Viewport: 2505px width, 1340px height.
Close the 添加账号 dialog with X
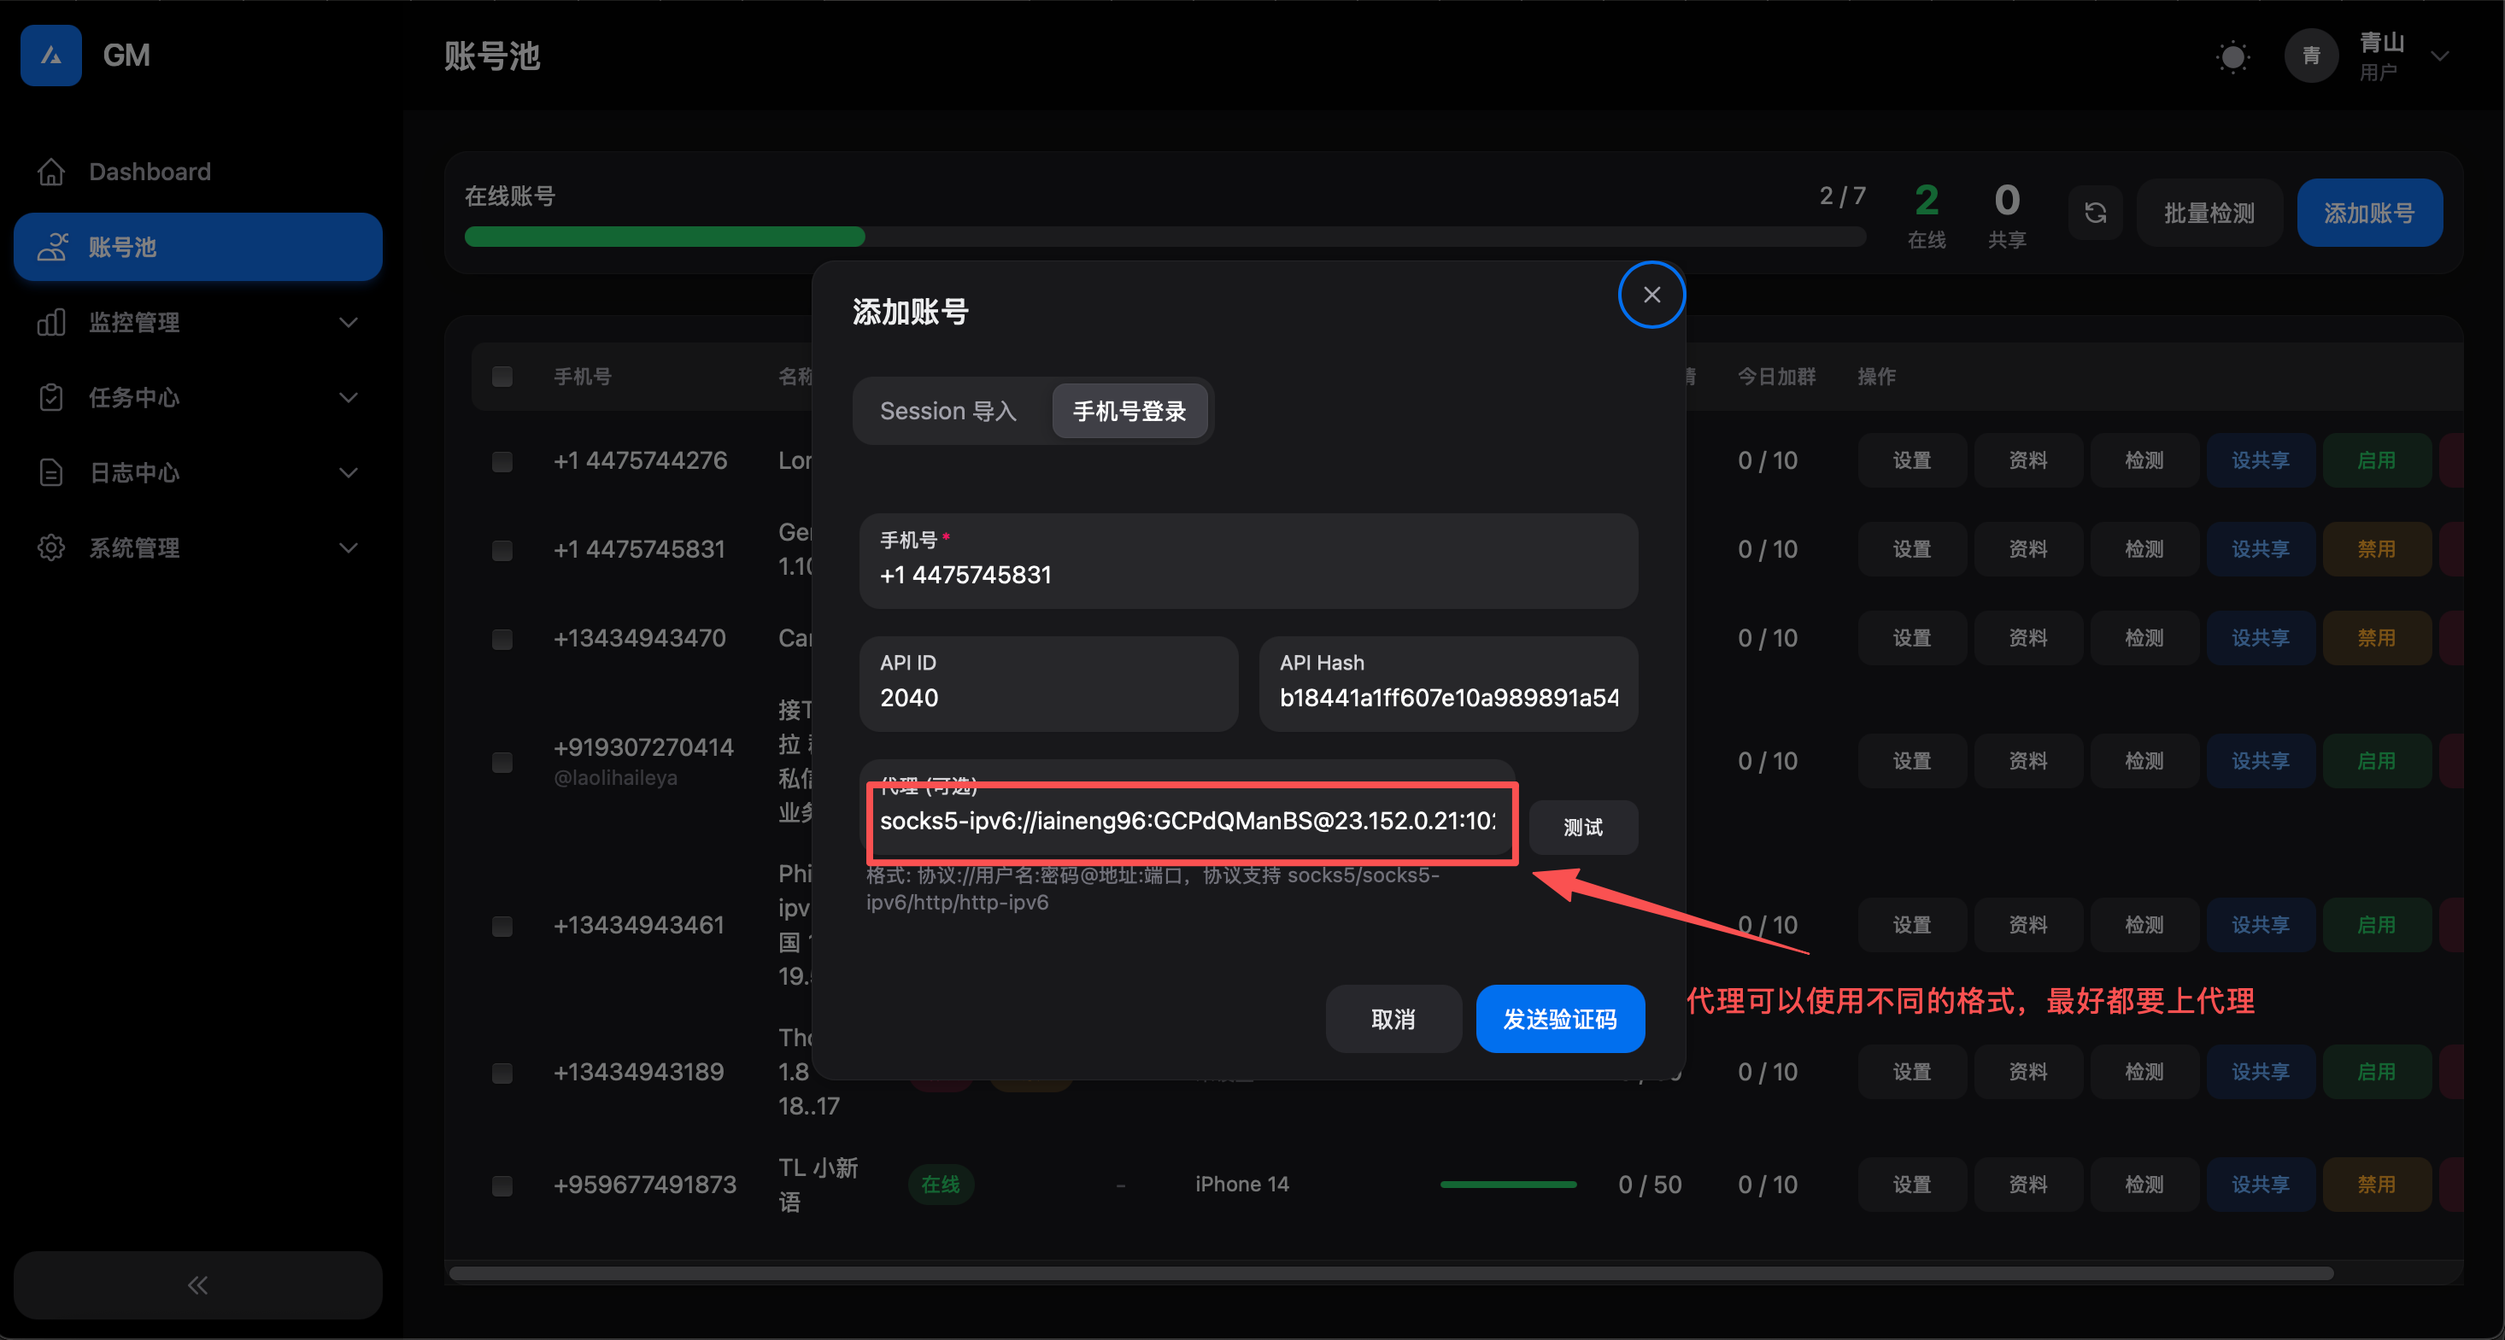1651,295
